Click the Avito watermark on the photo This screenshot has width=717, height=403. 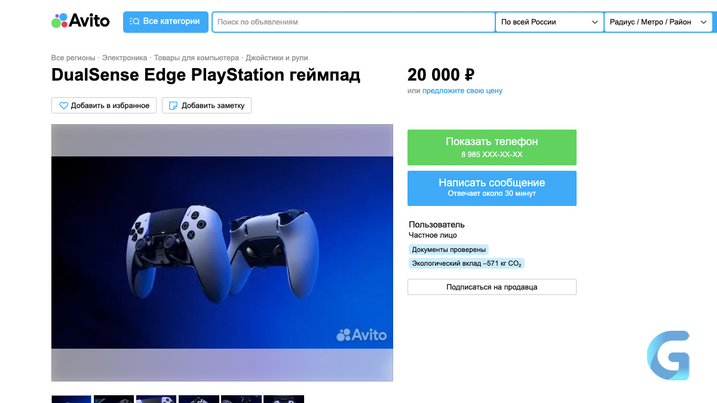coord(361,335)
